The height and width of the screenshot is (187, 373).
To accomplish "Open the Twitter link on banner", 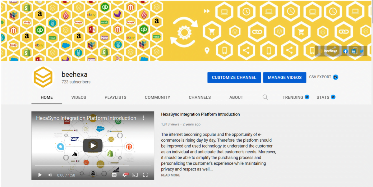I will 361,51.
